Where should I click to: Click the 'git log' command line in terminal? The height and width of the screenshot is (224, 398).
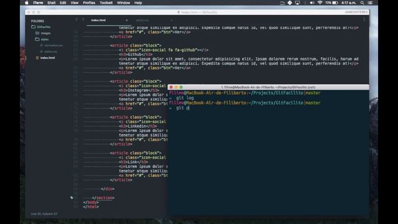pyautogui.click(x=185, y=98)
